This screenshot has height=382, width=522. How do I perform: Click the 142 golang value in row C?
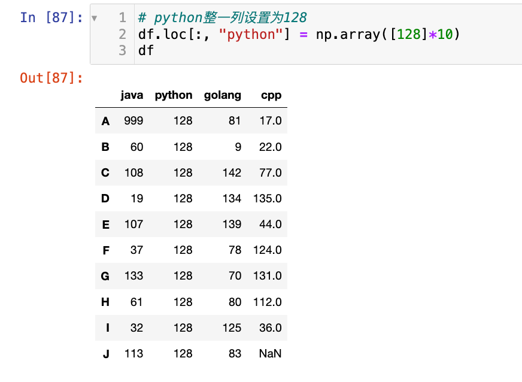tap(231, 172)
